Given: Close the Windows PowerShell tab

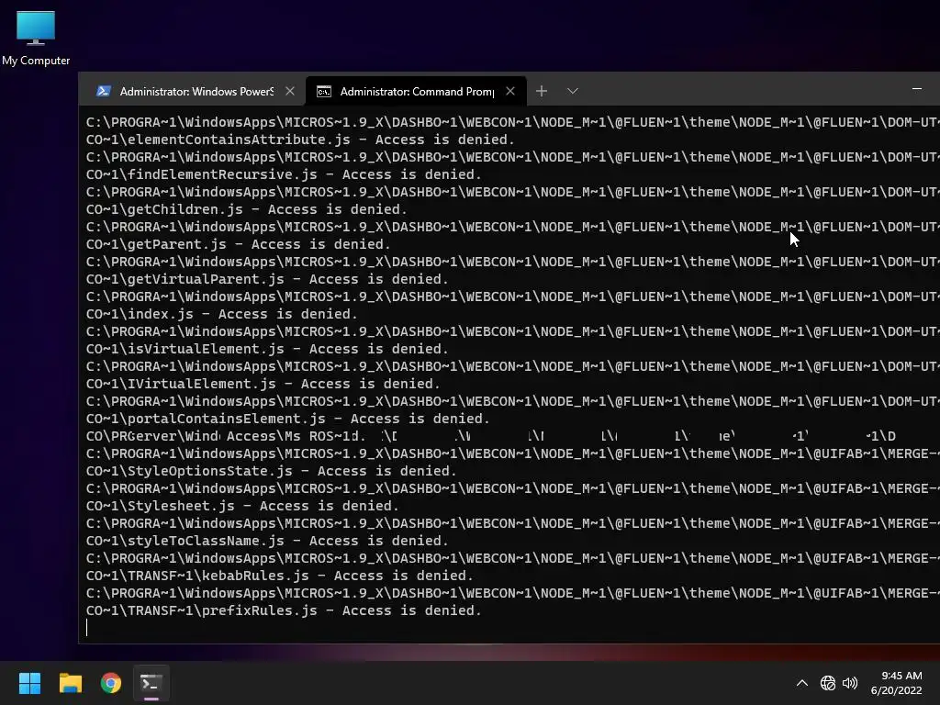Looking at the screenshot, I should tap(290, 91).
